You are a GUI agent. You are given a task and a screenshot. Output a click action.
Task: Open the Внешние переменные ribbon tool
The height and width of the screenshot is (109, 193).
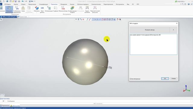click(9, 9)
